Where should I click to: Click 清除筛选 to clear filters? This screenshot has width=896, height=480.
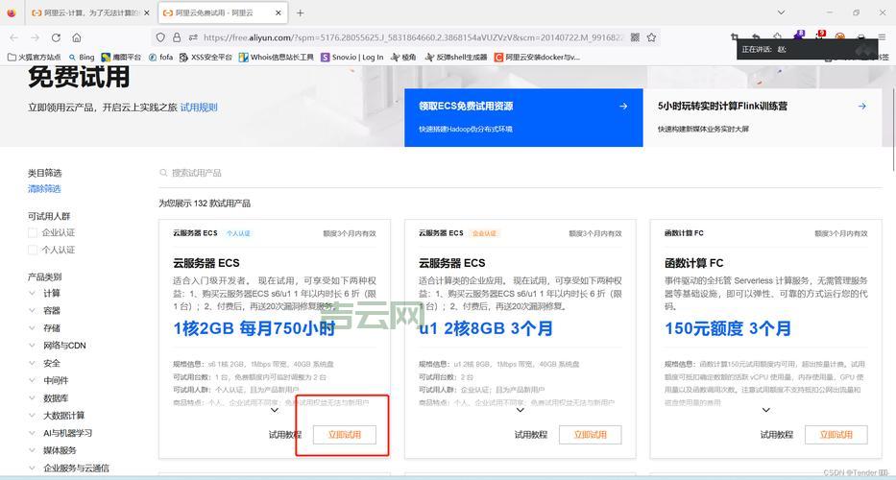coord(44,188)
